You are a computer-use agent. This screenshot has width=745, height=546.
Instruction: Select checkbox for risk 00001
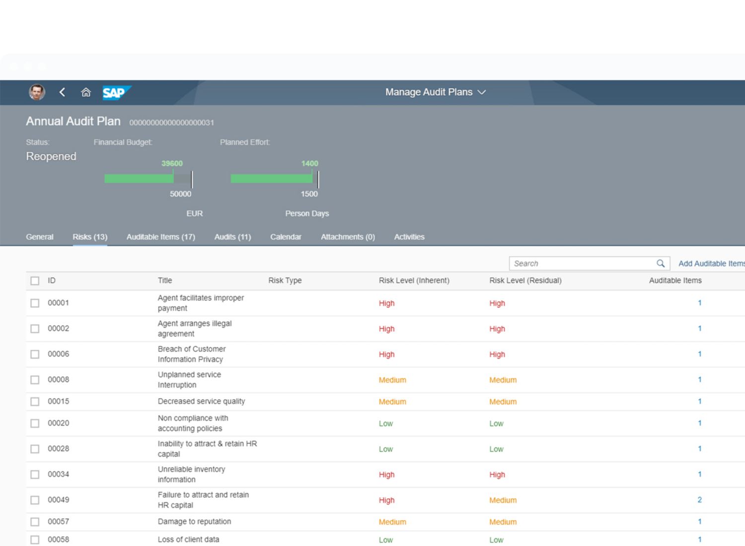[35, 303]
